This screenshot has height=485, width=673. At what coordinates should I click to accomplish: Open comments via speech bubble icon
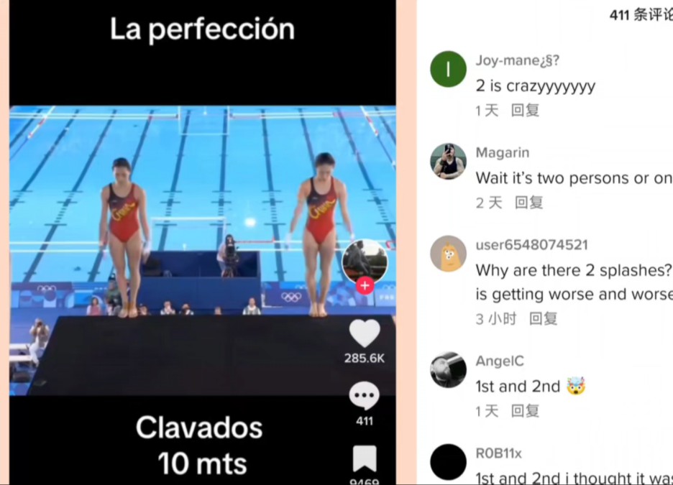click(x=364, y=395)
